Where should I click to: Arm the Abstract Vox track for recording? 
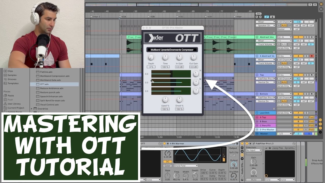311,37
